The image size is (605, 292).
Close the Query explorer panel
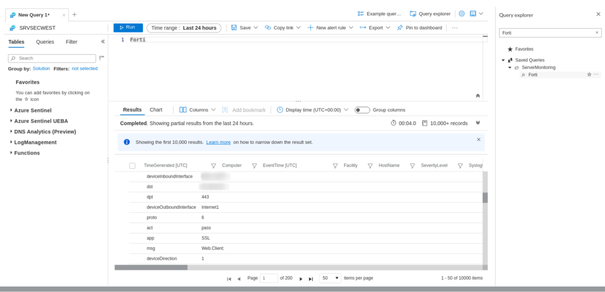[x=598, y=14]
